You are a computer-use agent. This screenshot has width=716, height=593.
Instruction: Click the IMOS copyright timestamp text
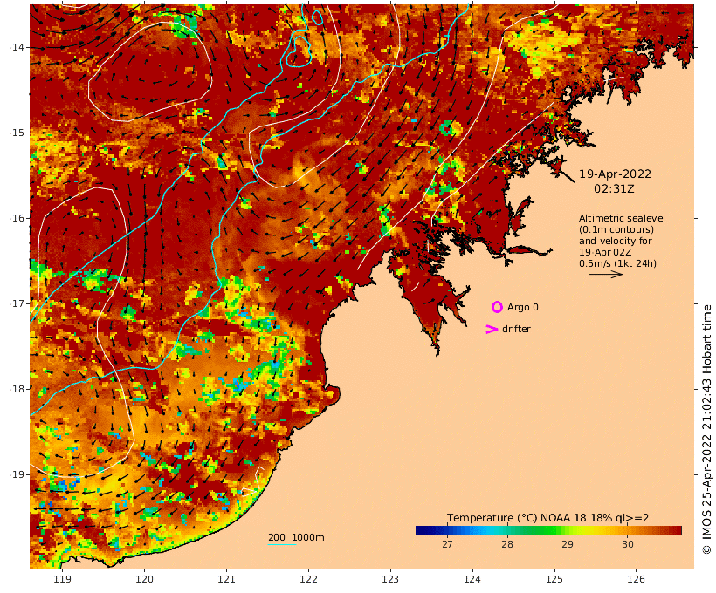point(707,429)
